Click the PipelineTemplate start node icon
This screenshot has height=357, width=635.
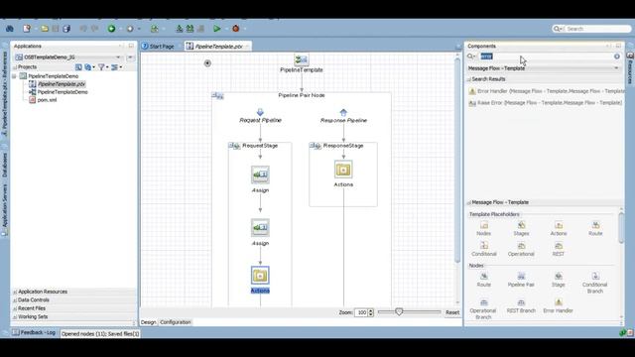(302, 59)
